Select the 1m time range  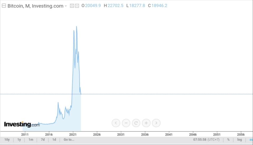click(x=31, y=139)
